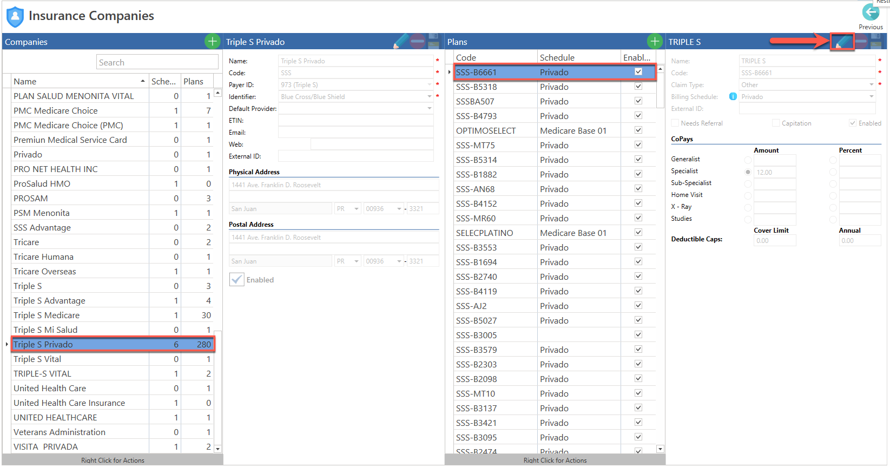
Task: Select plan SSS-B4119
Action: 555,291
